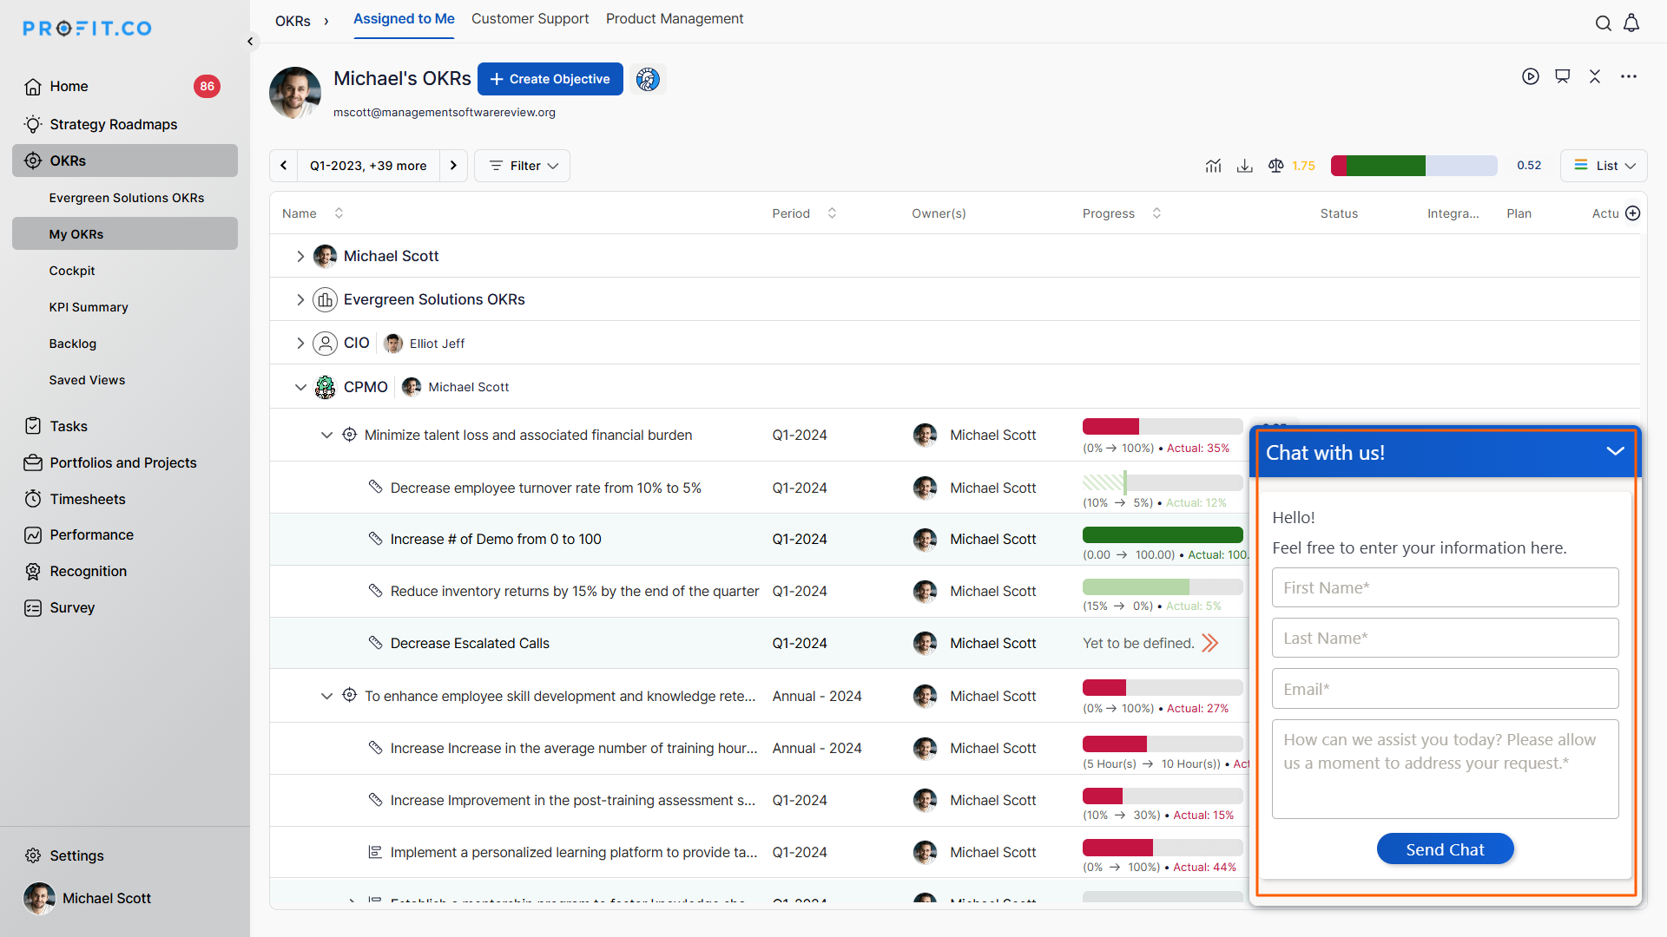Click the play walkthrough icon
This screenshot has height=937, width=1667.
coord(1530,76)
